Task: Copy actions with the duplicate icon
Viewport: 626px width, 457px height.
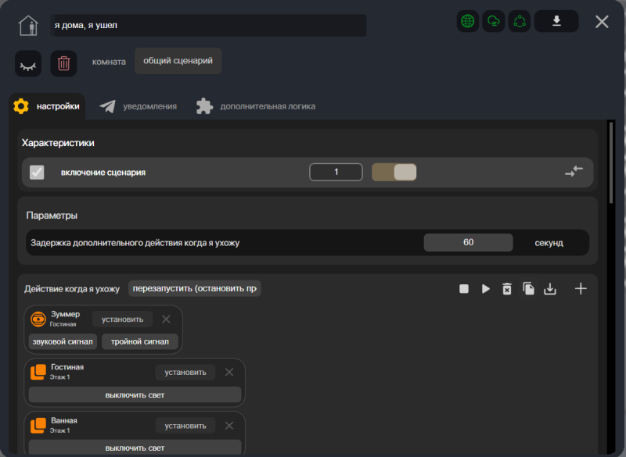Action: (x=528, y=288)
